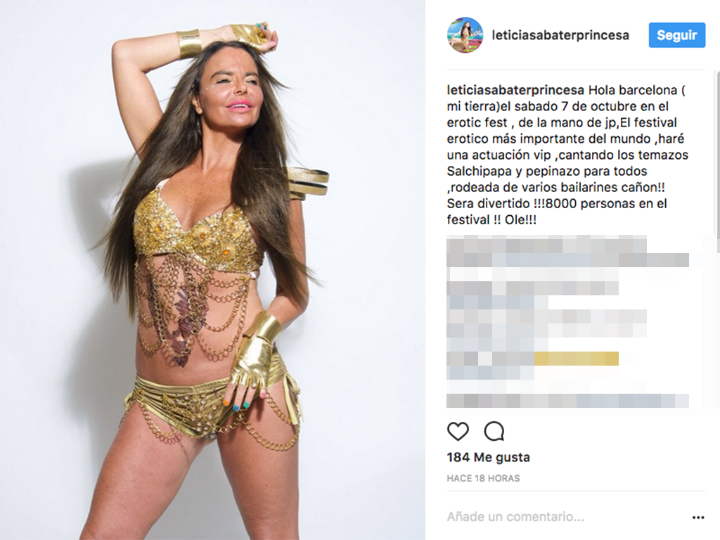720x540 pixels.
Task: Click the yellow pixelated comment segment
Action: tap(577, 358)
